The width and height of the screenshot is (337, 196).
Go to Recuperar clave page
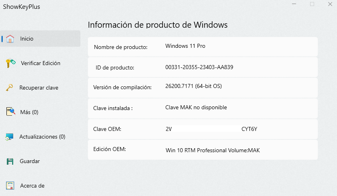click(x=39, y=88)
